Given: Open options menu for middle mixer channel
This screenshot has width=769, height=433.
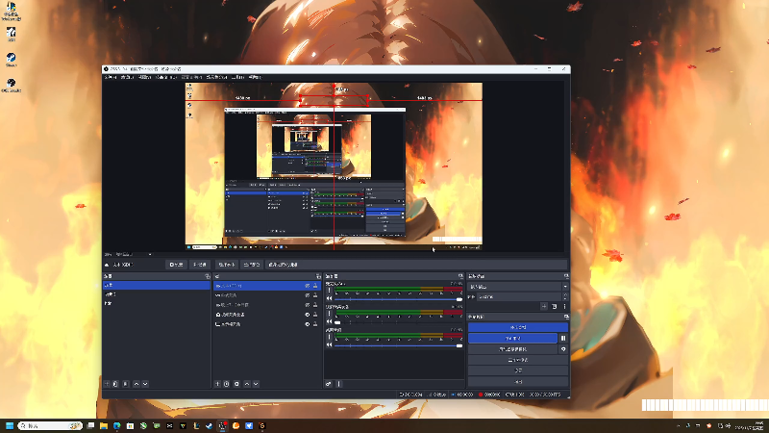Looking at the screenshot, I should (x=329, y=314).
